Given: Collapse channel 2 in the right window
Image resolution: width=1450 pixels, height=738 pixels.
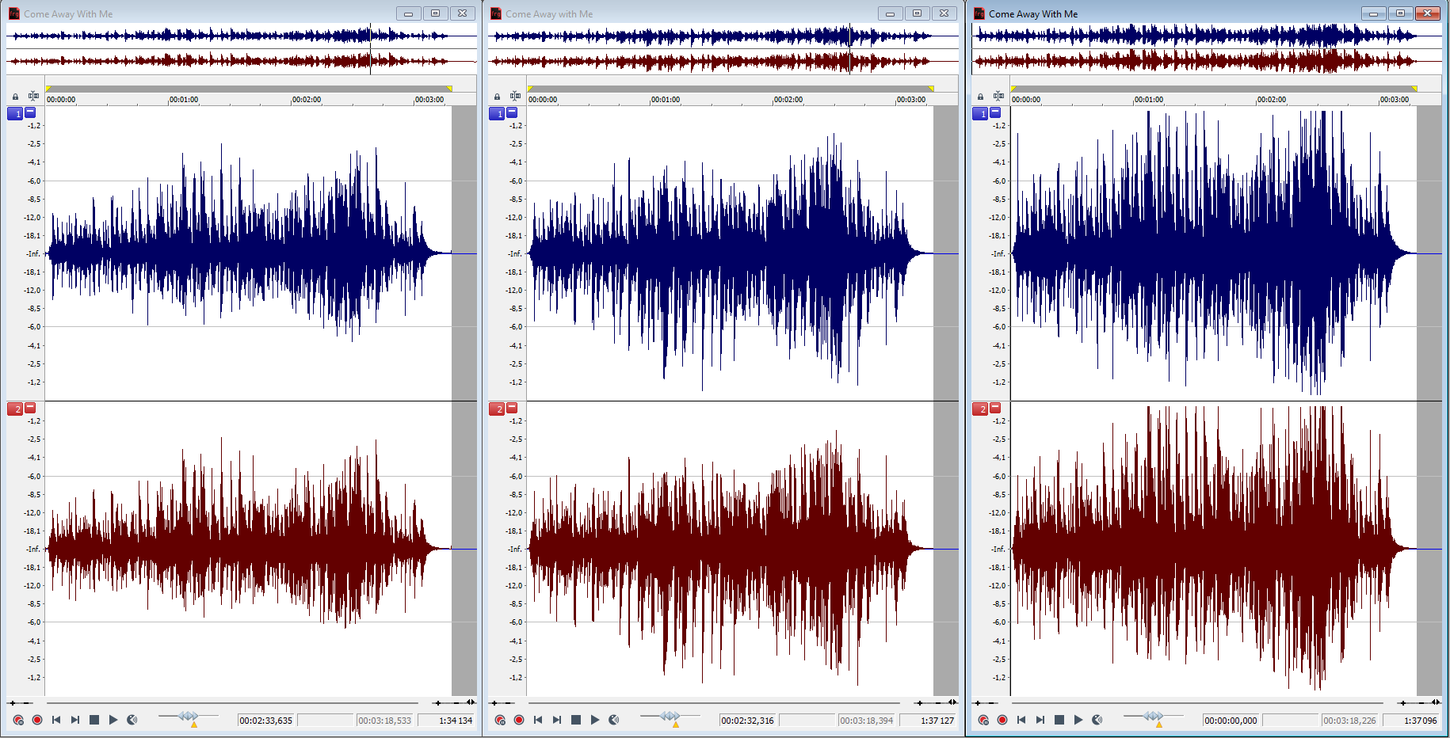Looking at the screenshot, I should [x=995, y=408].
